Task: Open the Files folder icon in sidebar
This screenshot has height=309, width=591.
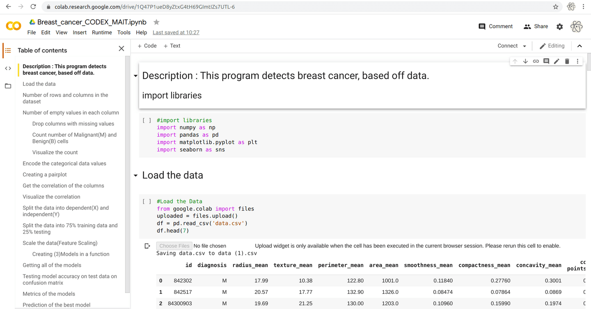Action: [x=8, y=86]
